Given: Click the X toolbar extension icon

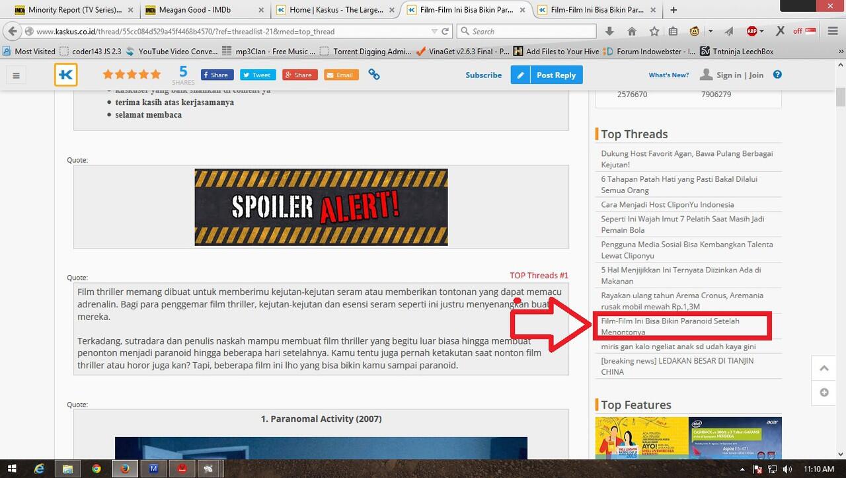Looking at the screenshot, I should (x=780, y=31).
